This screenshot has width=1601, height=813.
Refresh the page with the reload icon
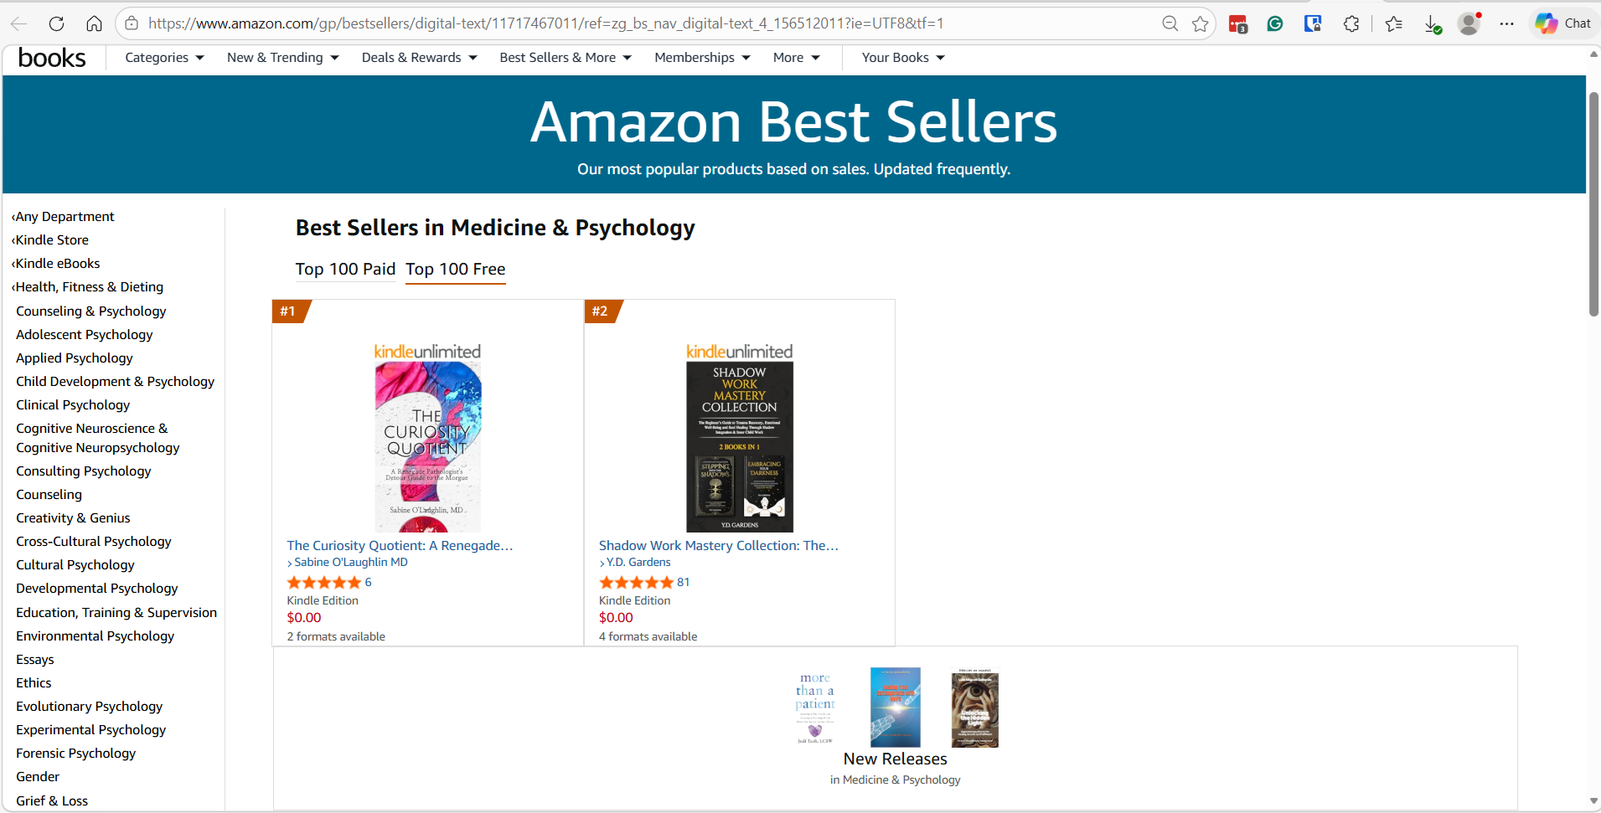tap(56, 23)
